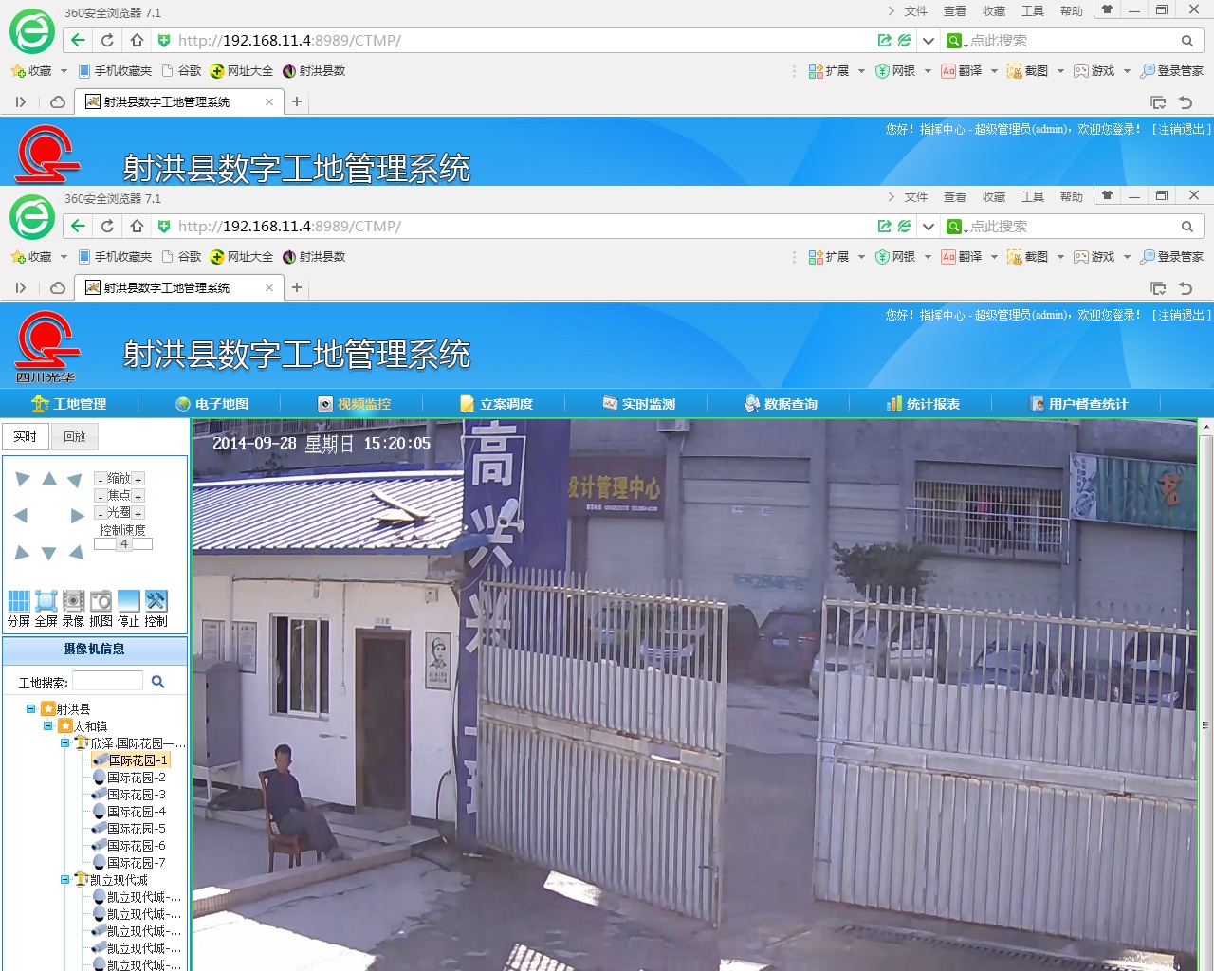The image size is (1214, 971).
Task: Open the 实时监测 menu
Action: tap(638, 404)
